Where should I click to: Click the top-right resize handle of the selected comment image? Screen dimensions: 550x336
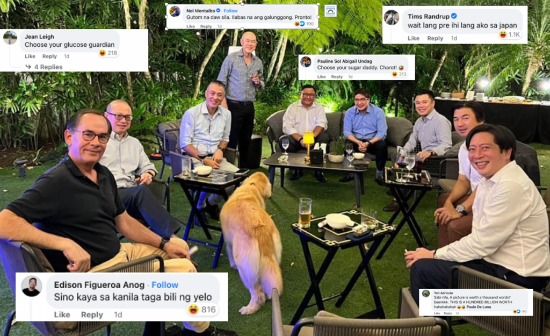point(318,4)
